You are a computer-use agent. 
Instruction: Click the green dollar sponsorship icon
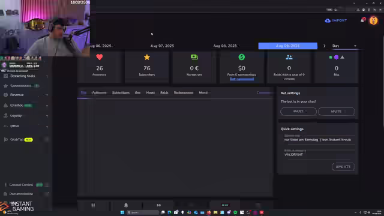tap(241, 57)
